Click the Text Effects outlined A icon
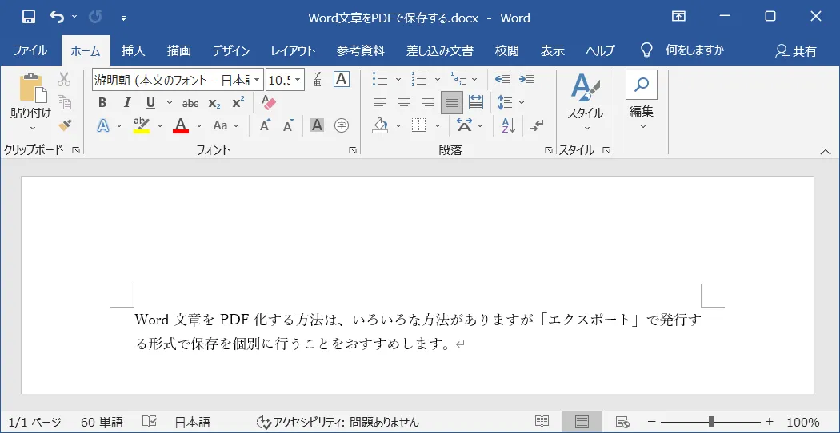The width and height of the screenshot is (840, 433). tap(103, 125)
